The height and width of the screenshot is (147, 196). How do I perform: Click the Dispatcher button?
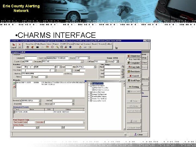coord(134,56)
